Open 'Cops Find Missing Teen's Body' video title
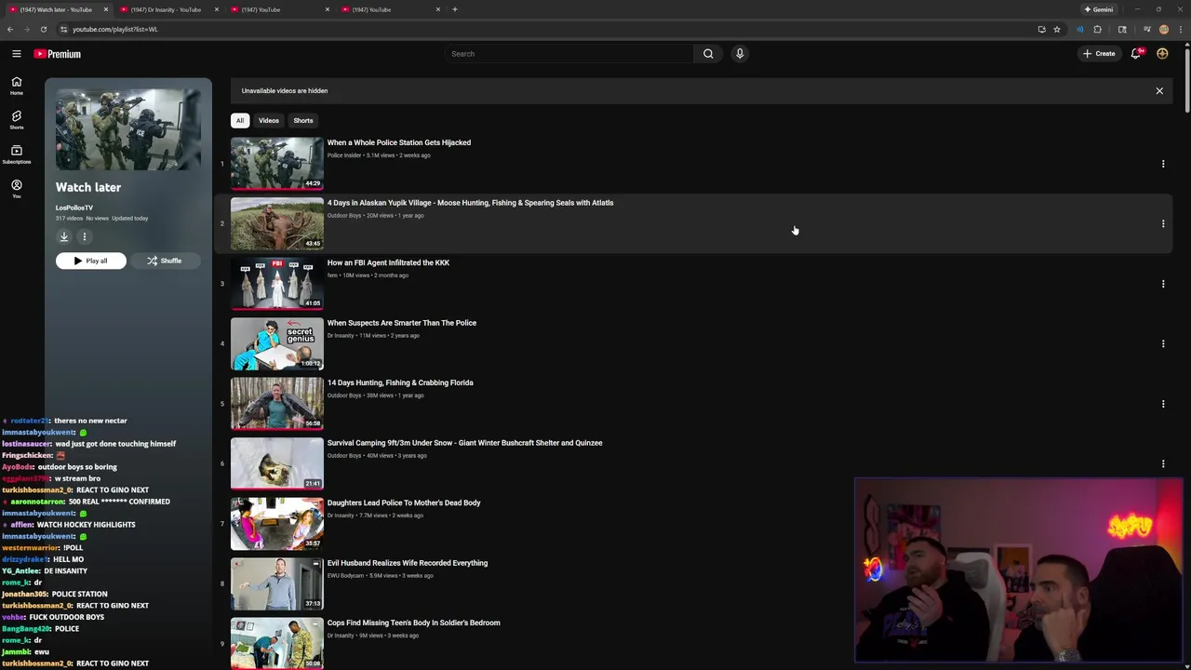Screen dimensions: 1191x670 [x=414, y=623]
